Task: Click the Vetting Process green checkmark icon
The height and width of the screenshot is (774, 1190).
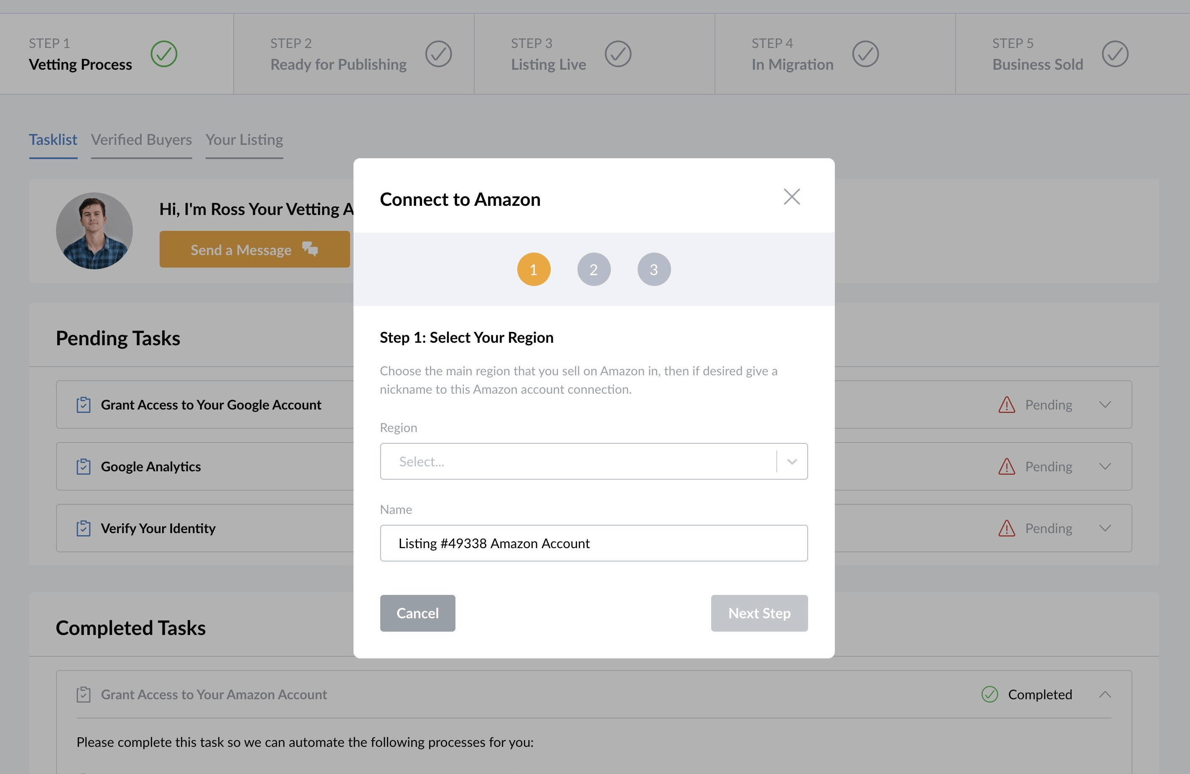Action: point(164,54)
